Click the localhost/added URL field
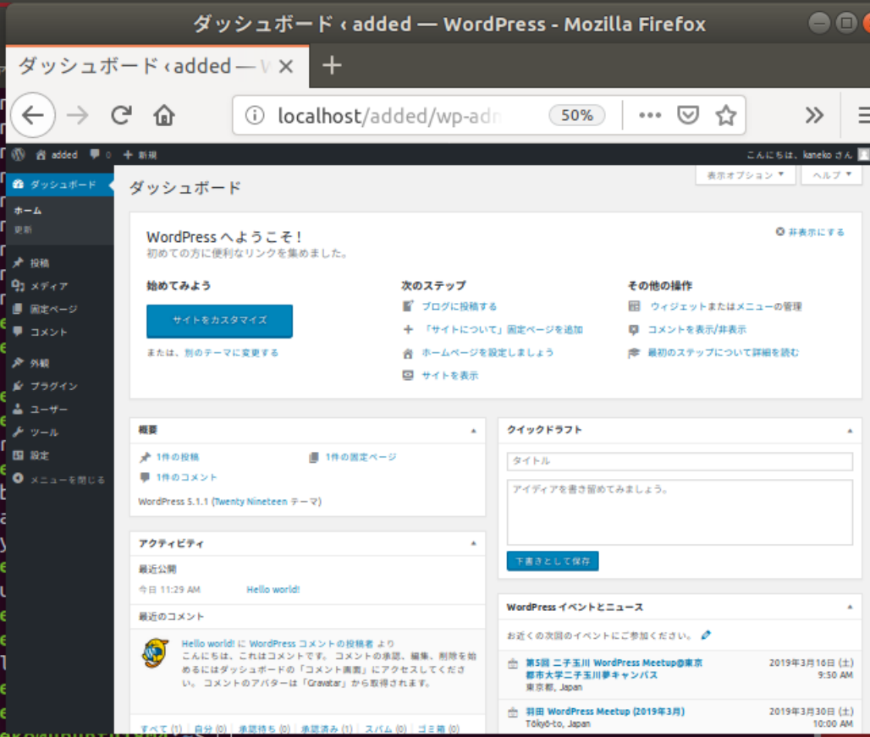 (x=390, y=116)
